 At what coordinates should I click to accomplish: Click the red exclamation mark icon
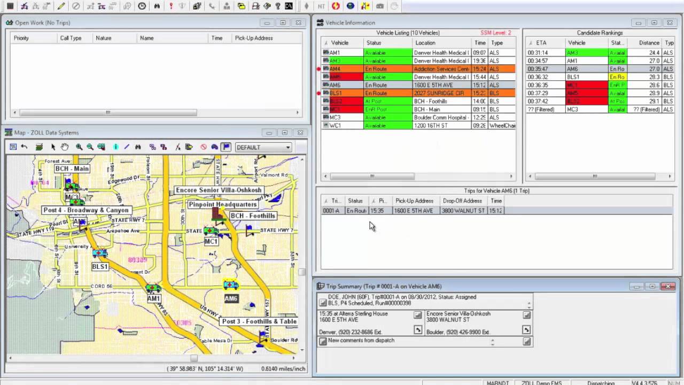click(171, 6)
